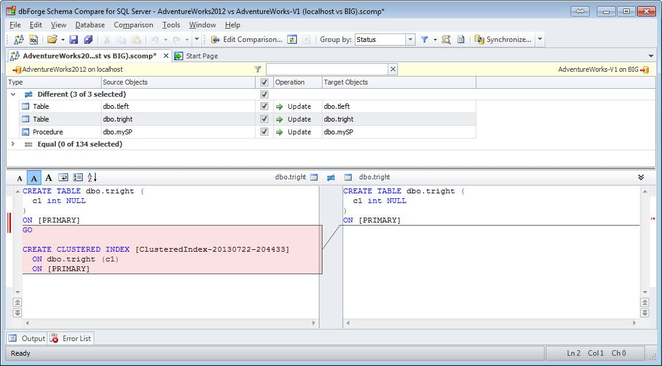Open the File menu
Screen dimensions: 662x366
tap(15, 25)
